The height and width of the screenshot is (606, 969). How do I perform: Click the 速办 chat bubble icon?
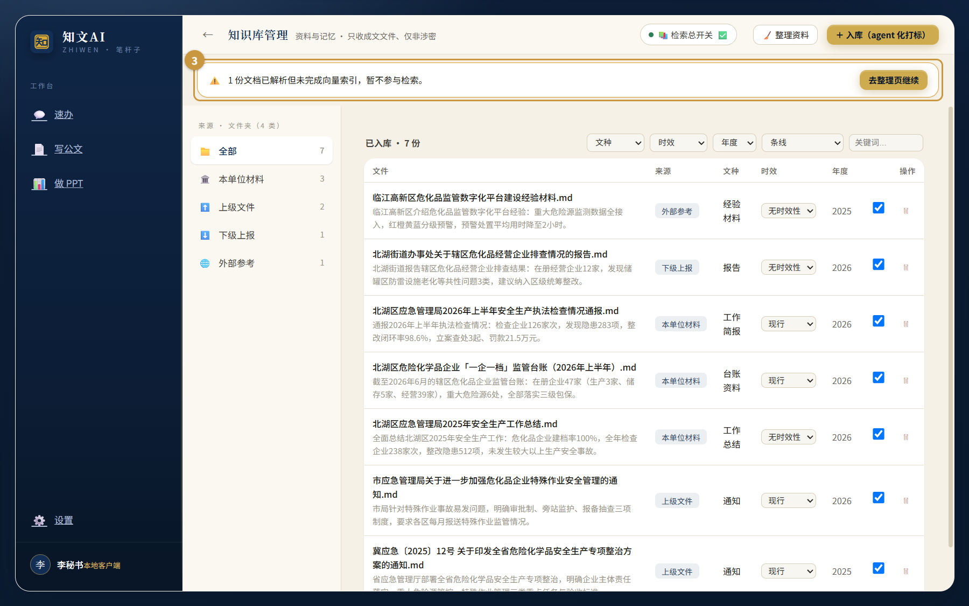pos(39,115)
